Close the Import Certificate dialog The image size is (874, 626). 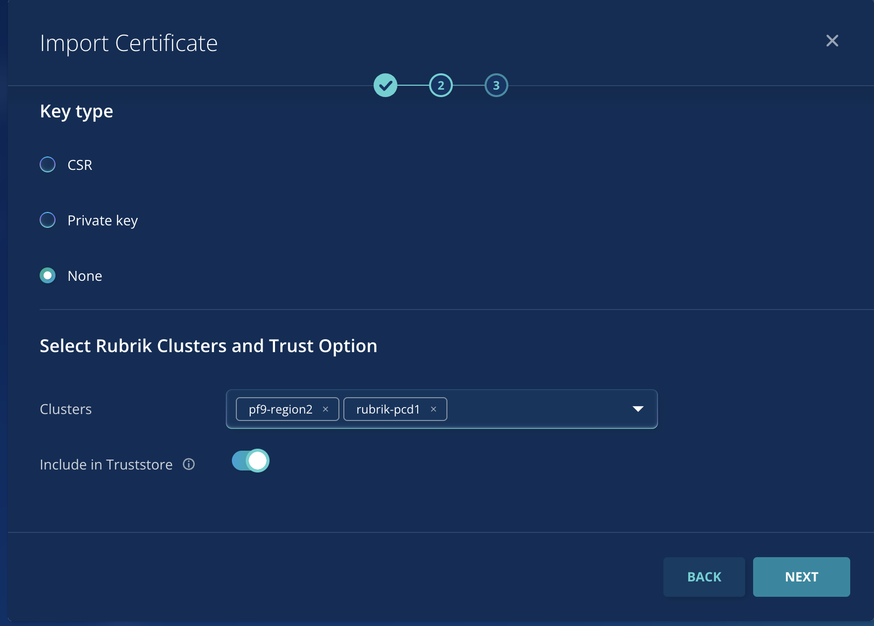coord(832,41)
